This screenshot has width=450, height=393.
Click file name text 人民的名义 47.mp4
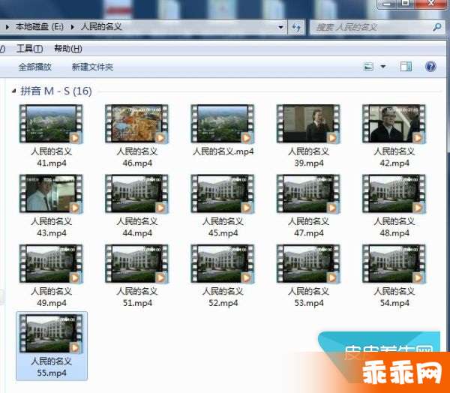tap(308, 227)
